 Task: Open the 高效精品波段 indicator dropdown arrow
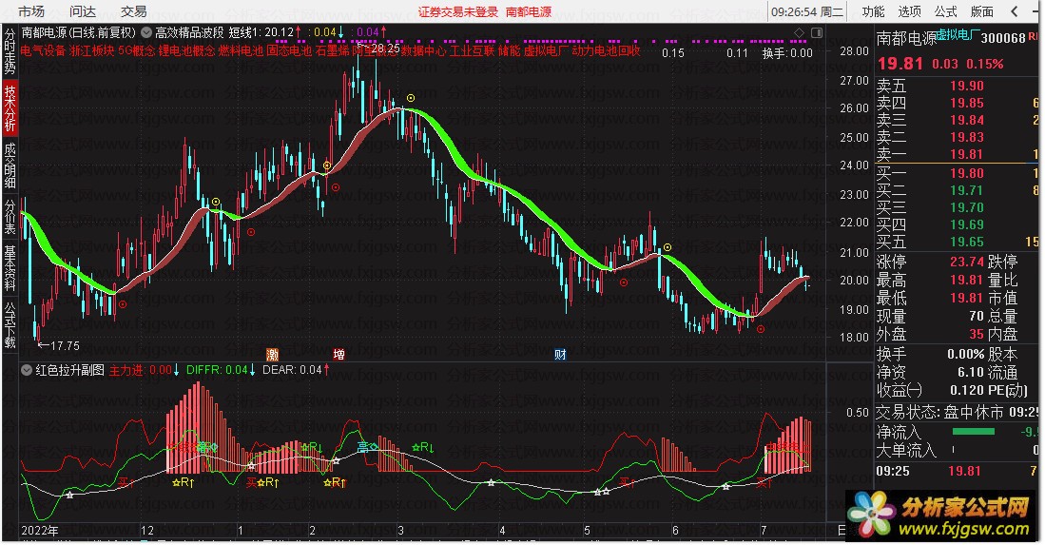click(x=145, y=32)
